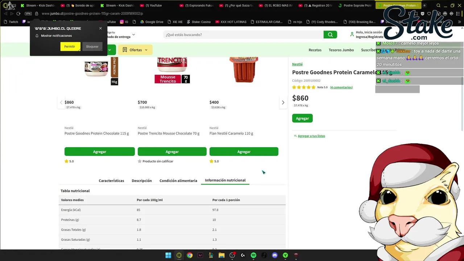464x261 pixels.
Task: Open Spotify from the taskbar
Action: (253, 255)
